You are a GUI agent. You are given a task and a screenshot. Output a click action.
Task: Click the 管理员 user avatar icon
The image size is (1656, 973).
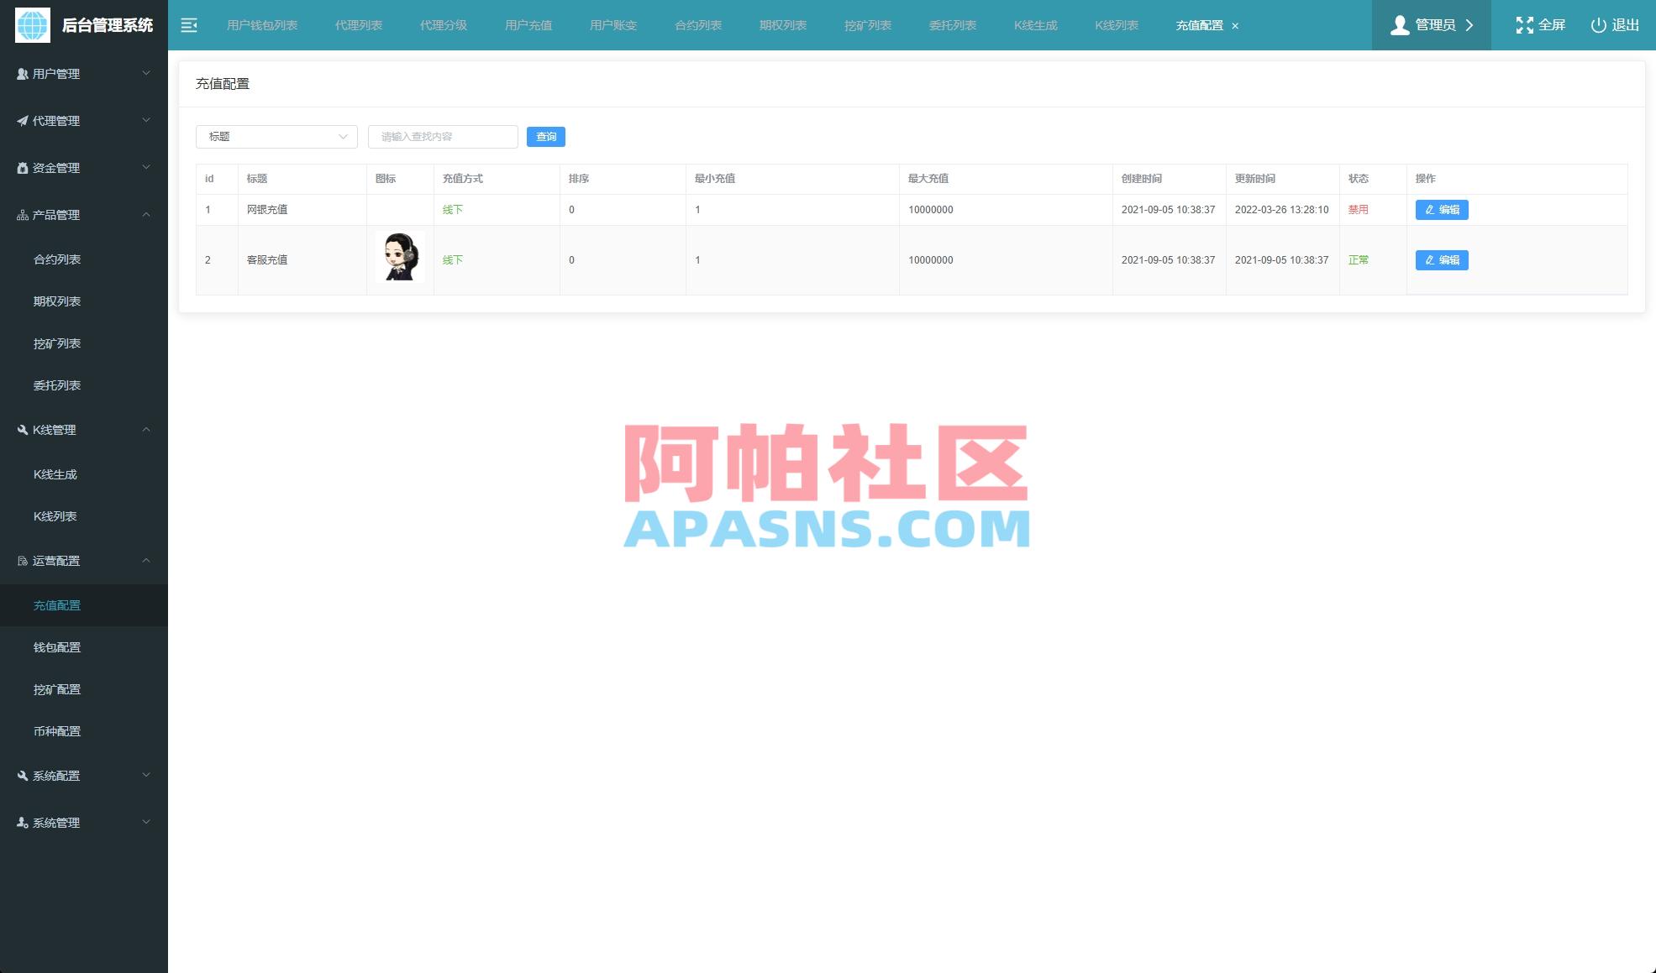point(1399,25)
